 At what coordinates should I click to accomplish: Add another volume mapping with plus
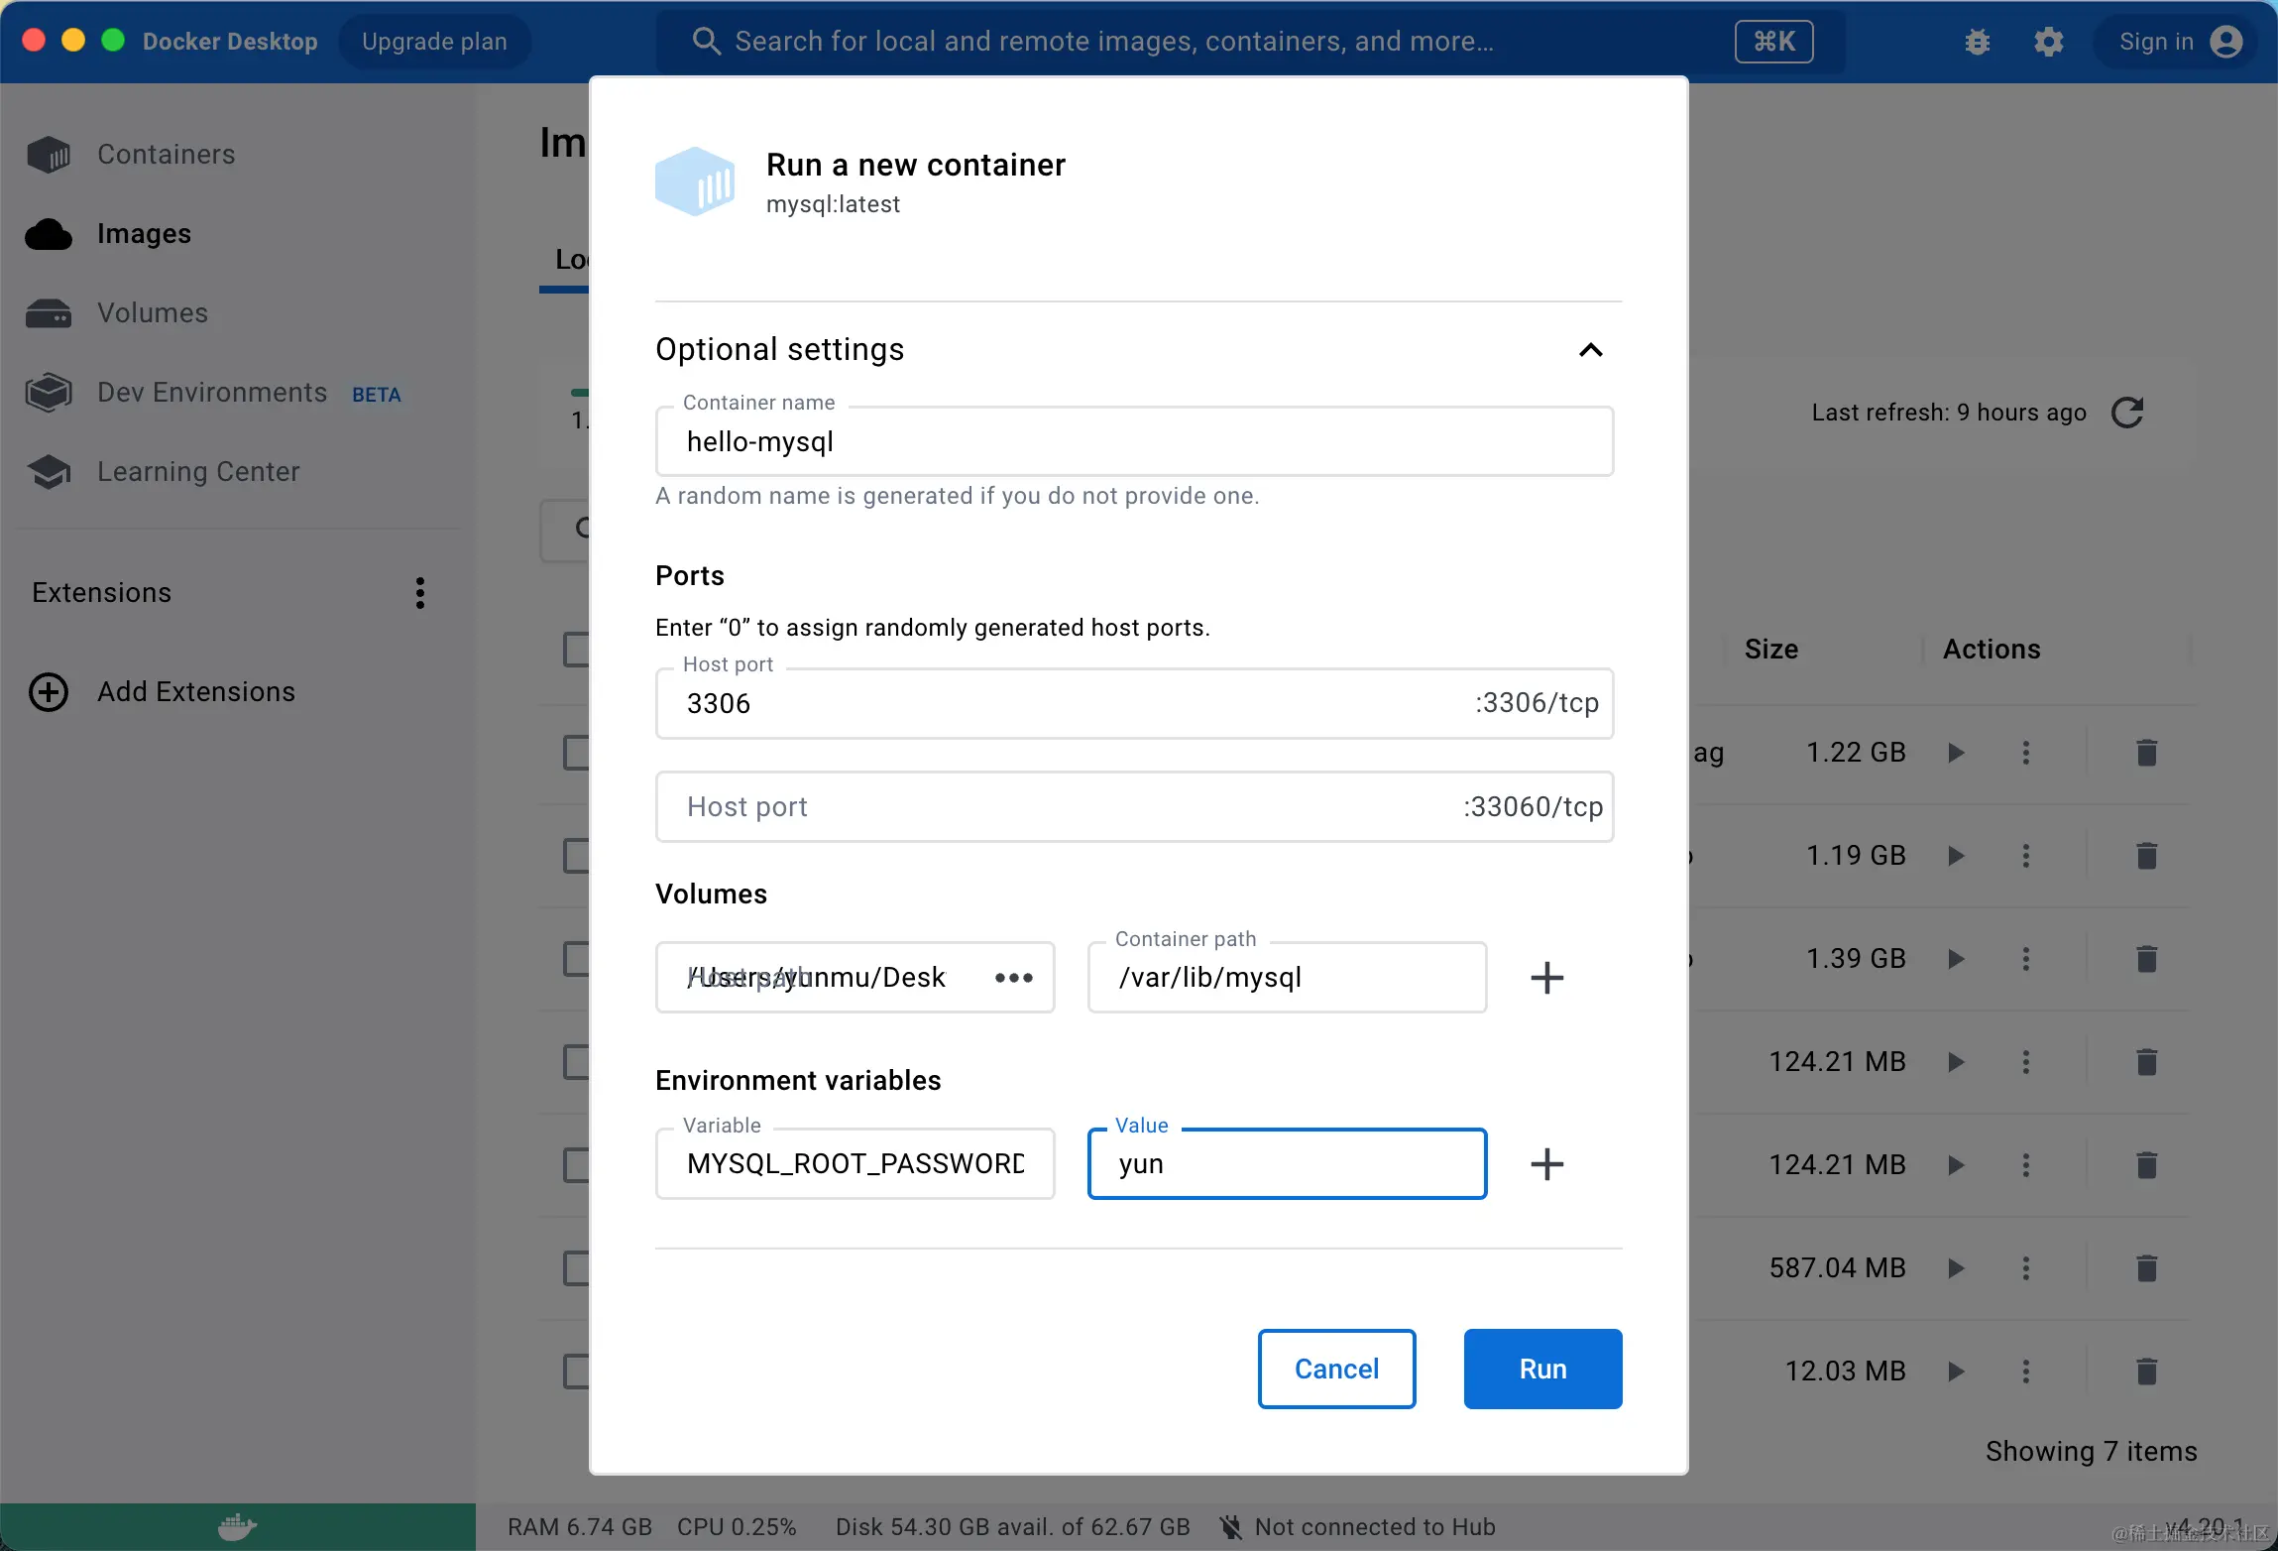[x=1546, y=978]
